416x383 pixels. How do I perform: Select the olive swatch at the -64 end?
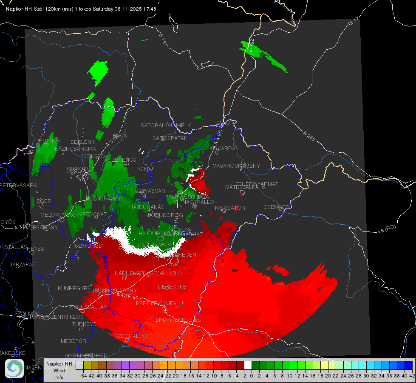pos(87,366)
